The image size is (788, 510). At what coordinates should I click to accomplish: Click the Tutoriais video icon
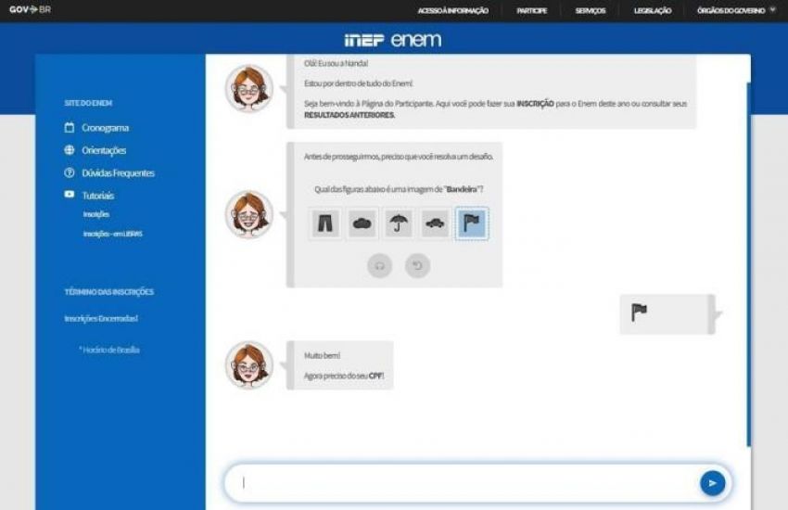click(70, 195)
